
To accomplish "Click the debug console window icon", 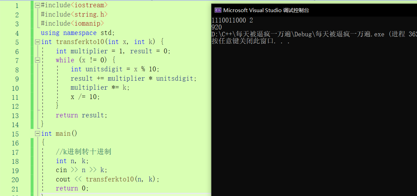I will coord(218,10).
